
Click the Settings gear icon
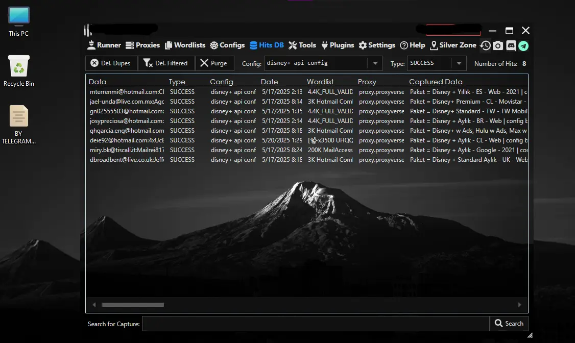coord(363,45)
